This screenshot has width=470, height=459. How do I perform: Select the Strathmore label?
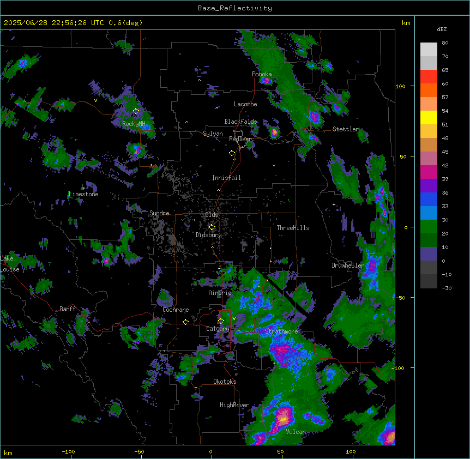(x=281, y=331)
